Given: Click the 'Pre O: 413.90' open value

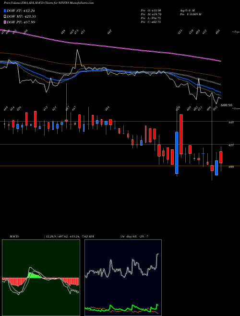Looking at the screenshot, I should coord(151,11).
